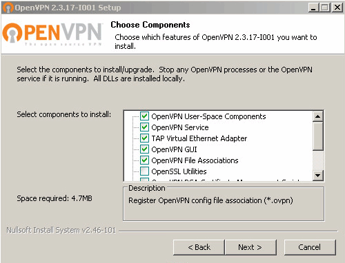Select the 'OpenVPN Service' row text
The height and width of the screenshot is (263, 345).
click(x=180, y=127)
